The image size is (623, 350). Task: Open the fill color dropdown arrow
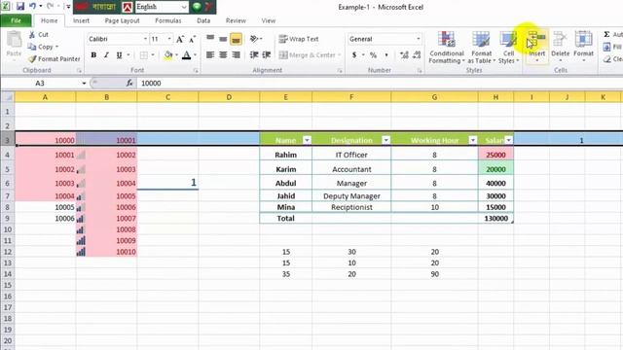tap(176, 55)
